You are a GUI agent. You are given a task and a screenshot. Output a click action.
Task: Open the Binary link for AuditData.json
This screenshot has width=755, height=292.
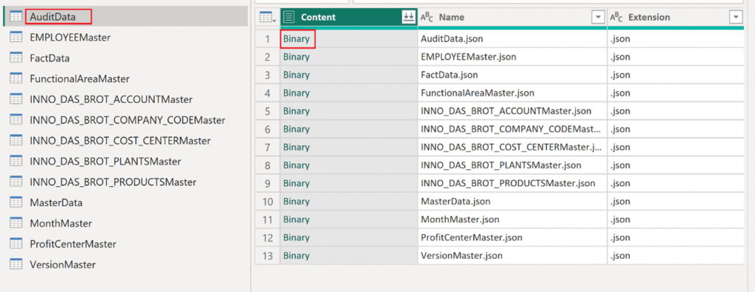point(296,39)
